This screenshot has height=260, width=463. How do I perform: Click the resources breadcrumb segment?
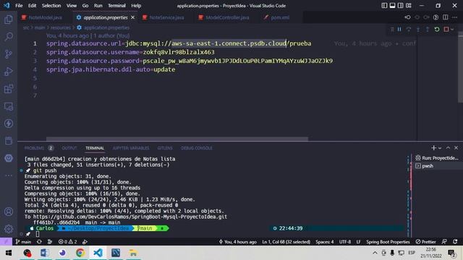[x=60, y=27]
